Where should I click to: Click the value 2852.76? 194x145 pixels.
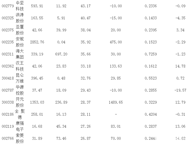click(37, 42)
